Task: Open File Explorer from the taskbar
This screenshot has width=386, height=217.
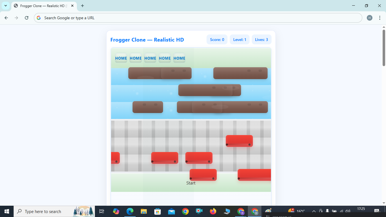Action: pyautogui.click(x=143, y=211)
